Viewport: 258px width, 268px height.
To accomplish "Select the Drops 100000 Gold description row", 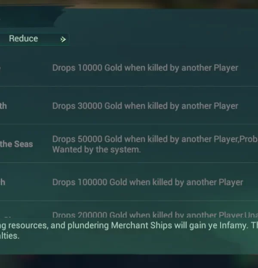I will click(x=147, y=182).
